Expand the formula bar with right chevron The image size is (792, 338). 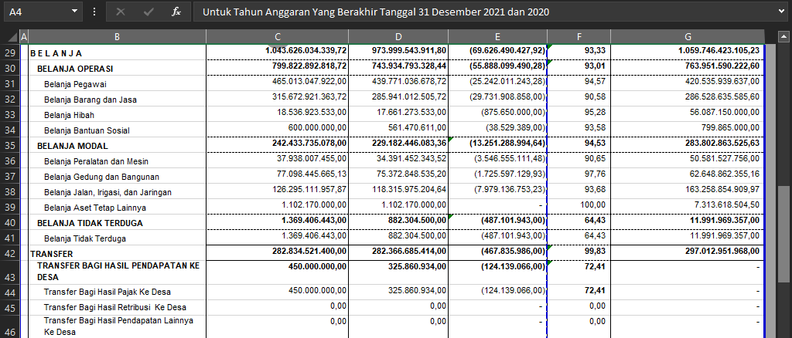(783, 12)
